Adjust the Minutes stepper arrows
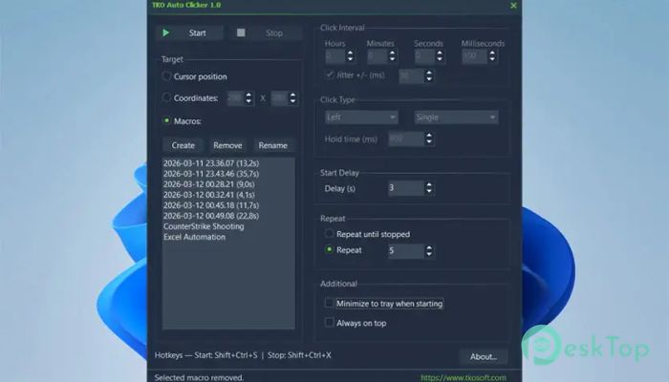 (x=392, y=55)
